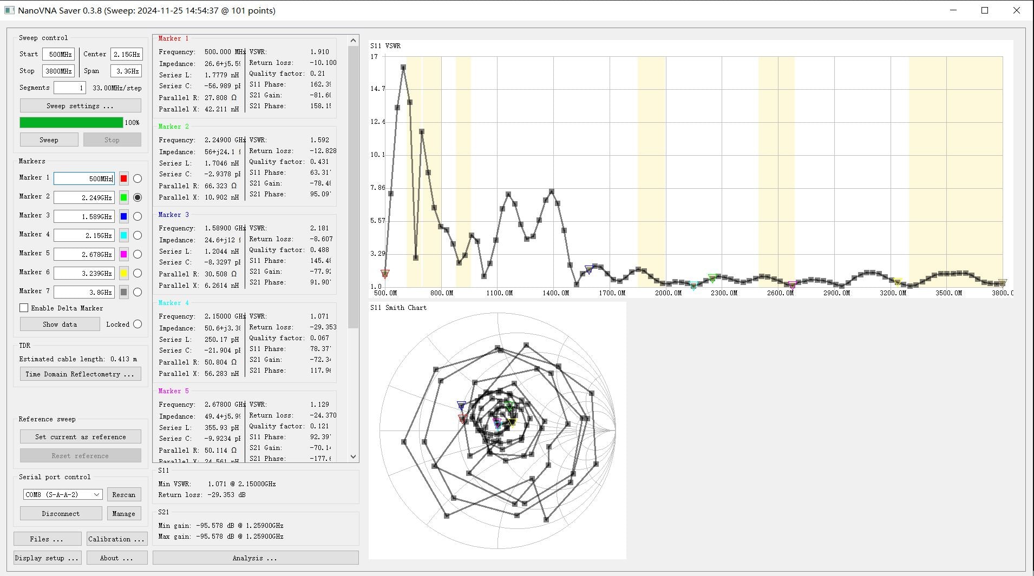Open the Analysis window
Viewport: 1034px width, 576px height.
point(256,558)
